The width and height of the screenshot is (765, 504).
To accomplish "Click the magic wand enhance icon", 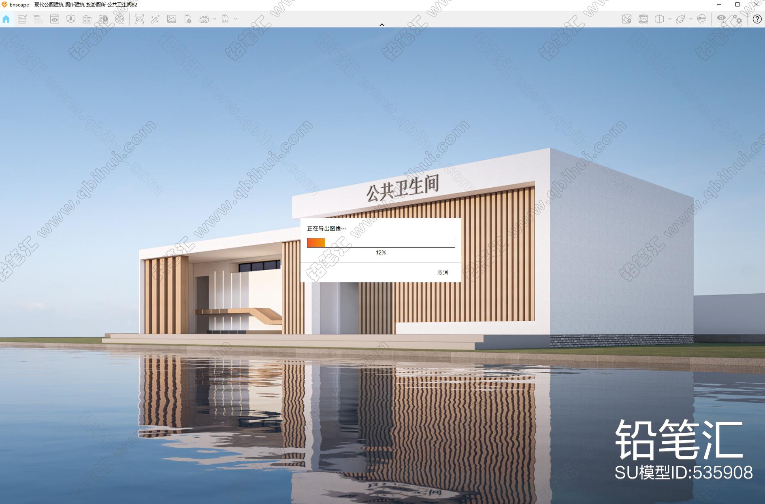I will 155,19.
